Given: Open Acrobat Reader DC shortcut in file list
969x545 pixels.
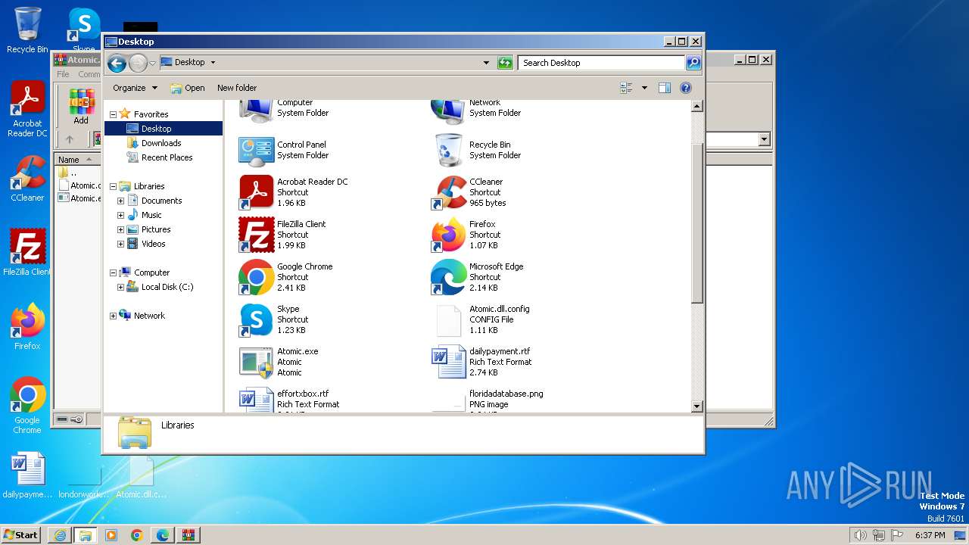Looking at the screenshot, I should click(295, 192).
